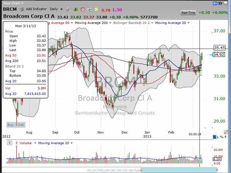Expand the price pane Moving Average 20 menu
The image size is (231, 173).
[x=188, y=23]
